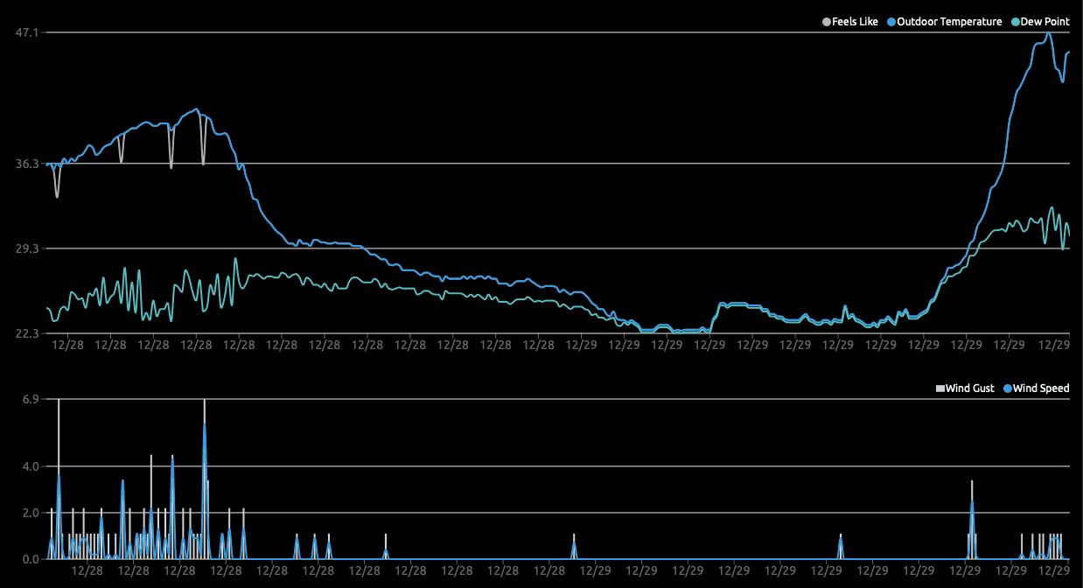The width and height of the screenshot is (1083, 588).
Task: Toggle the Wind Speed legend entry
Action: coord(1036,388)
